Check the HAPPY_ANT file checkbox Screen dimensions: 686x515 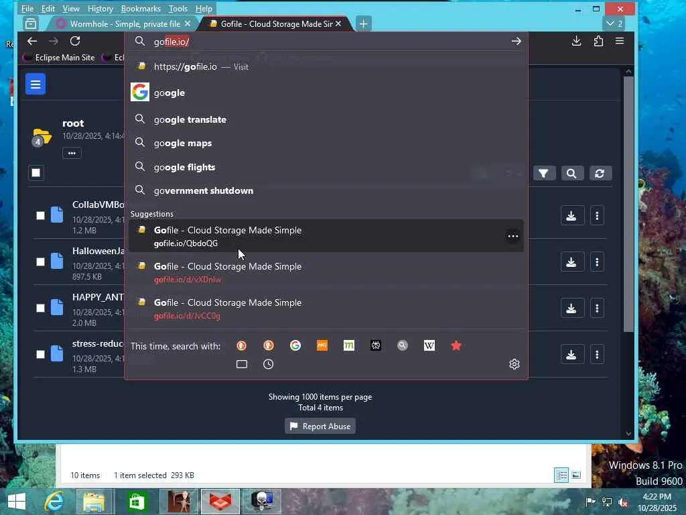pos(40,308)
